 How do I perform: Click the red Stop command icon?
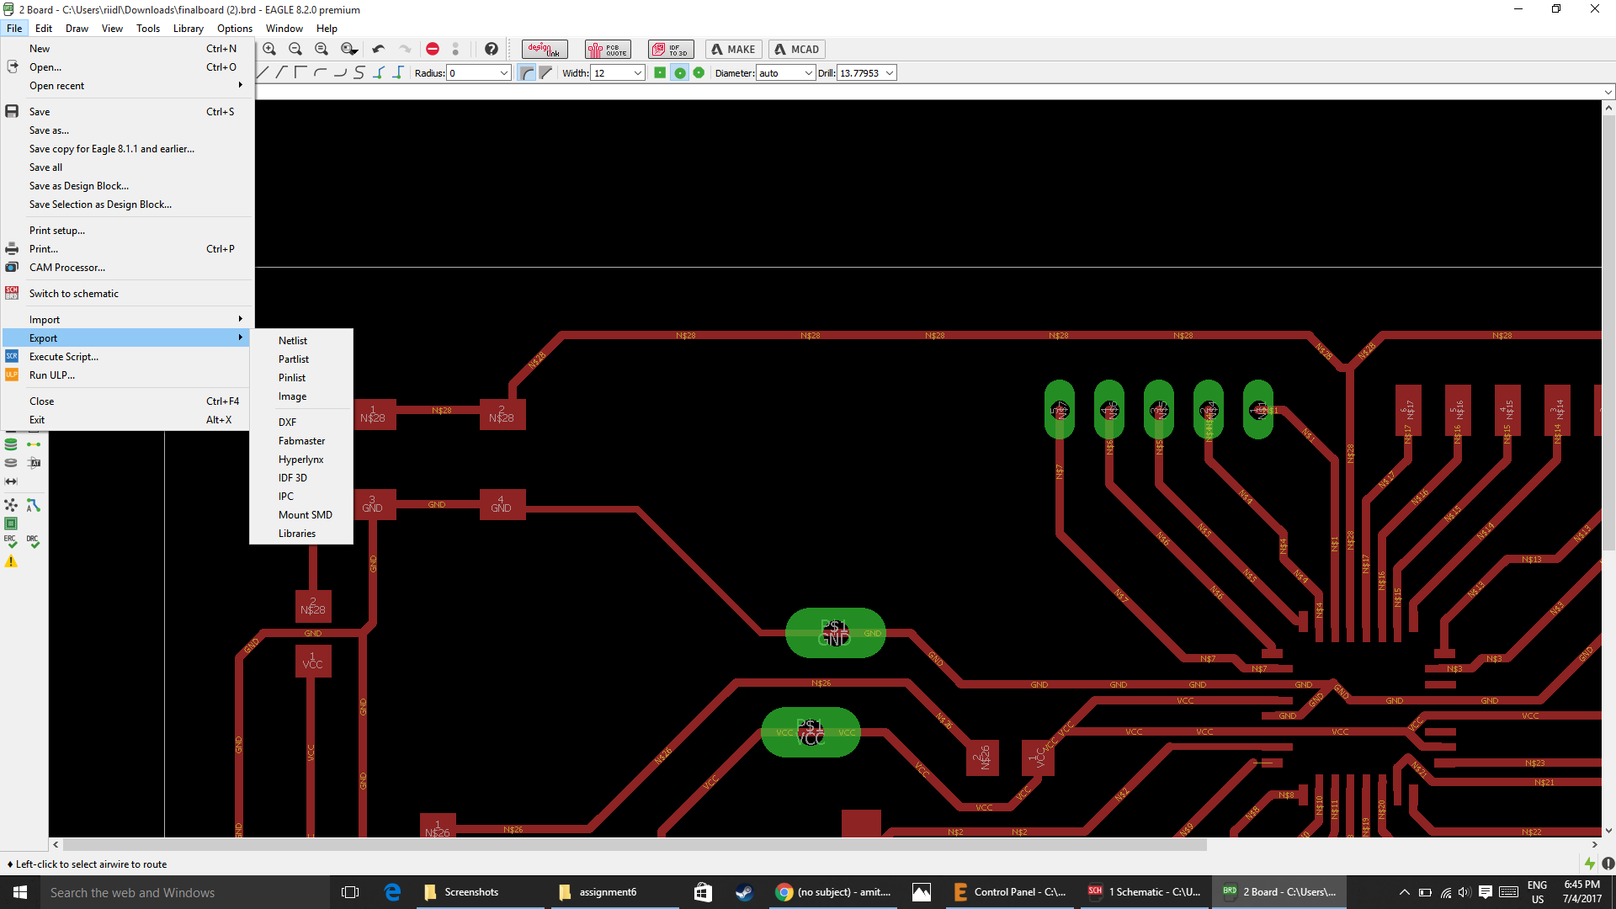pos(433,49)
